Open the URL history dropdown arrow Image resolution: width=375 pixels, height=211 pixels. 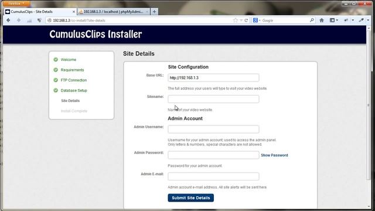click(x=241, y=21)
